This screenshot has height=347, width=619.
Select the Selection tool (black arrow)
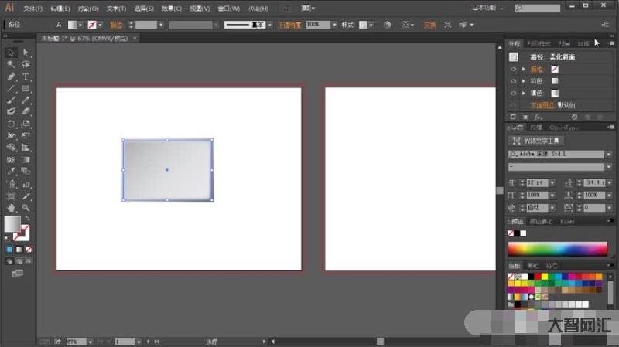(12, 53)
